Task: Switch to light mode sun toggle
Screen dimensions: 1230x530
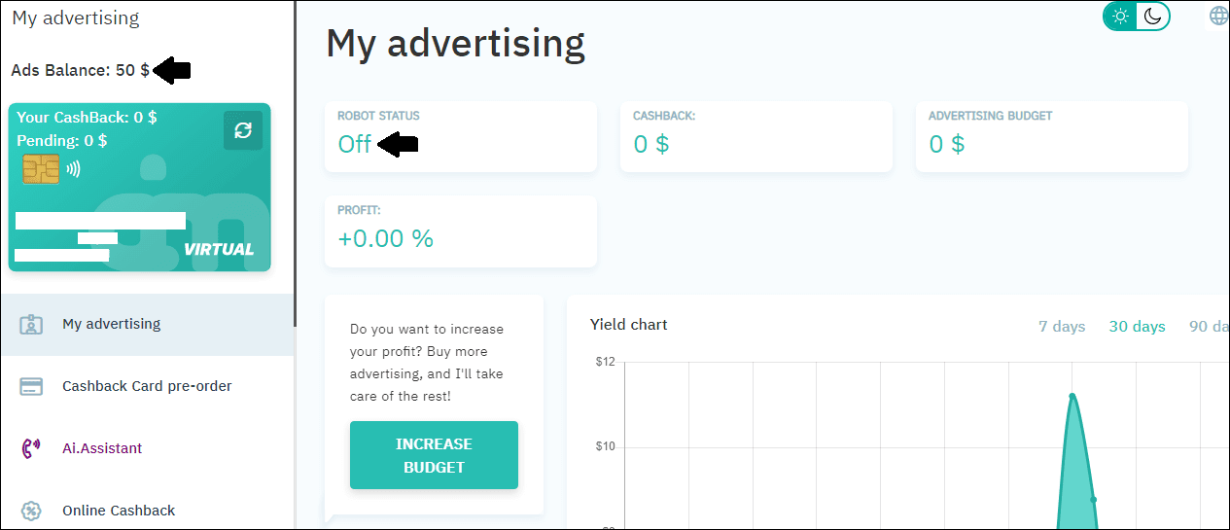Action: pyautogui.click(x=1120, y=17)
